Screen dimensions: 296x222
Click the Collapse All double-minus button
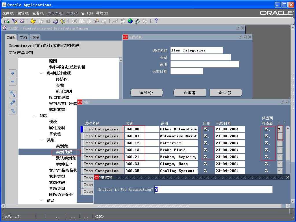pyautogui.click(x=13, y=111)
